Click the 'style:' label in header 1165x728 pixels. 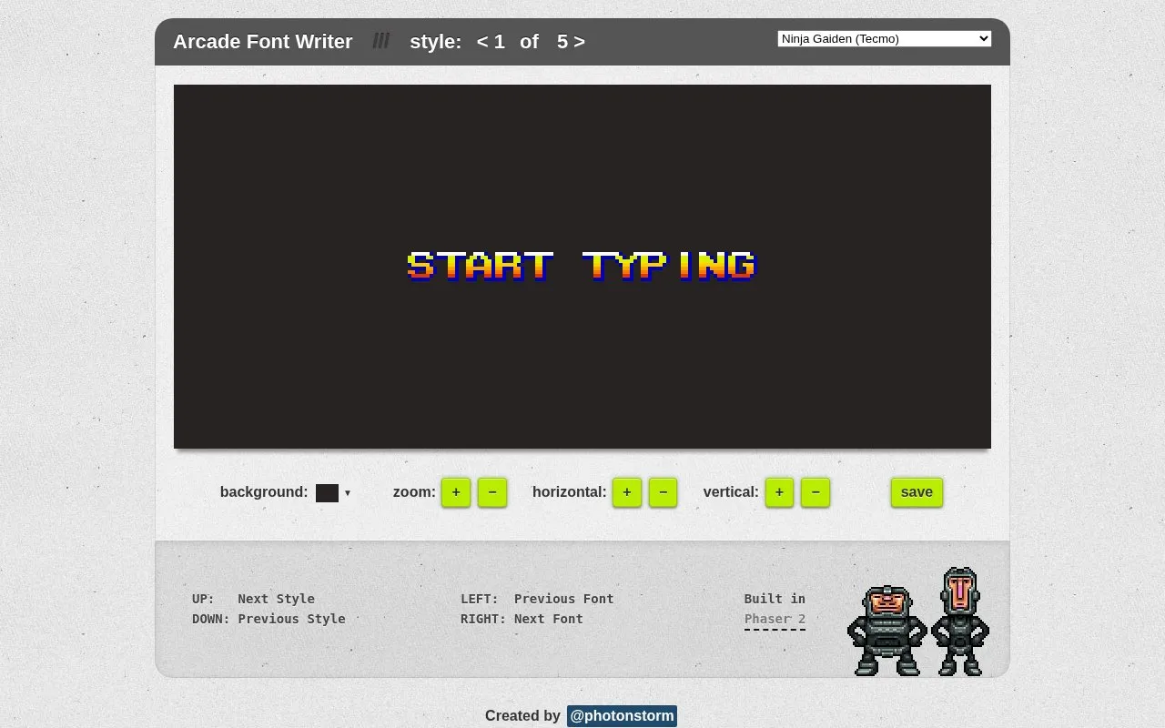point(436,42)
